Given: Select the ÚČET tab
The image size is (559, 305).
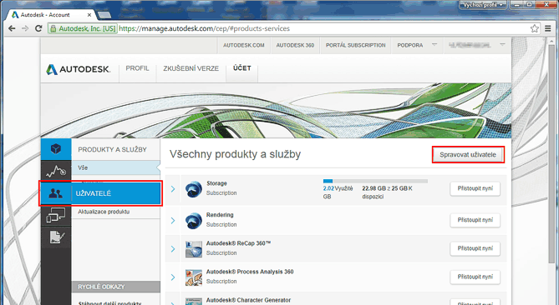Looking at the screenshot, I should [242, 67].
